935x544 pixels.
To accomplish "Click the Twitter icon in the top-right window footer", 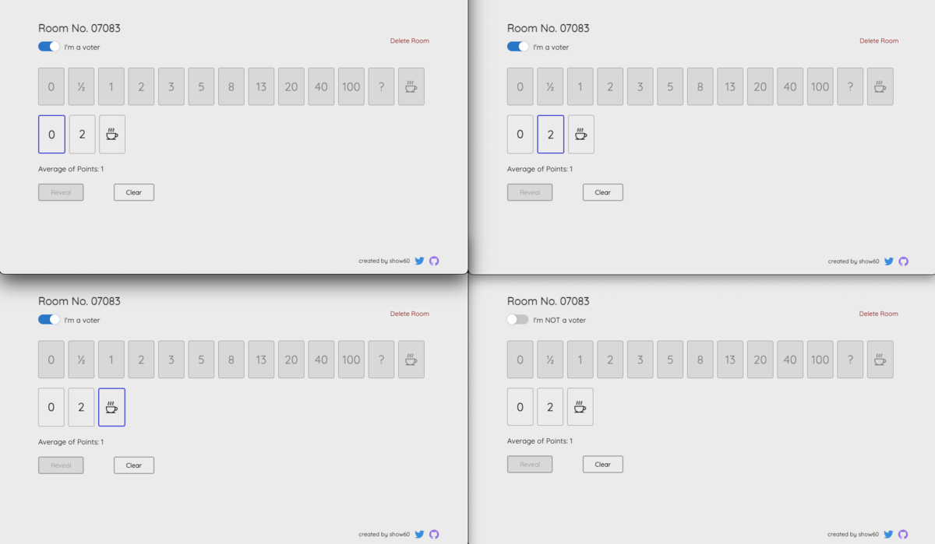I will (x=888, y=261).
